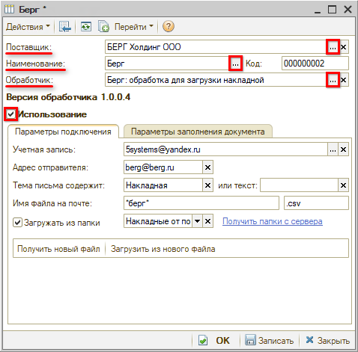Toggle Загружать из папки checkbox
358x352 pixels.
tap(17, 223)
